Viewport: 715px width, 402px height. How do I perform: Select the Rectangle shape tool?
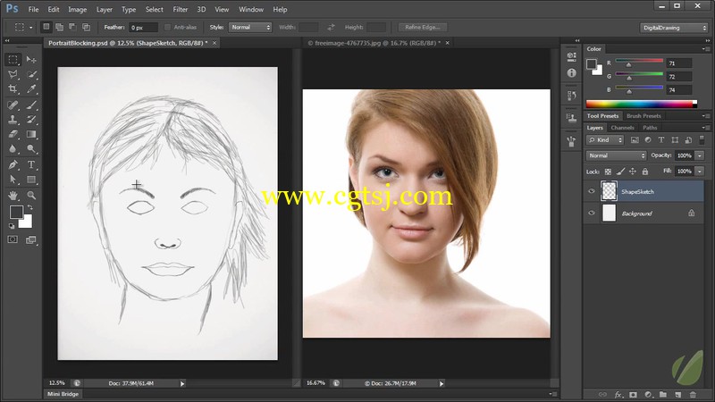click(x=31, y=180)
